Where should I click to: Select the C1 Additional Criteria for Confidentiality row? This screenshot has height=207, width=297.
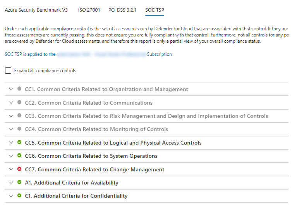coord(76,196)
